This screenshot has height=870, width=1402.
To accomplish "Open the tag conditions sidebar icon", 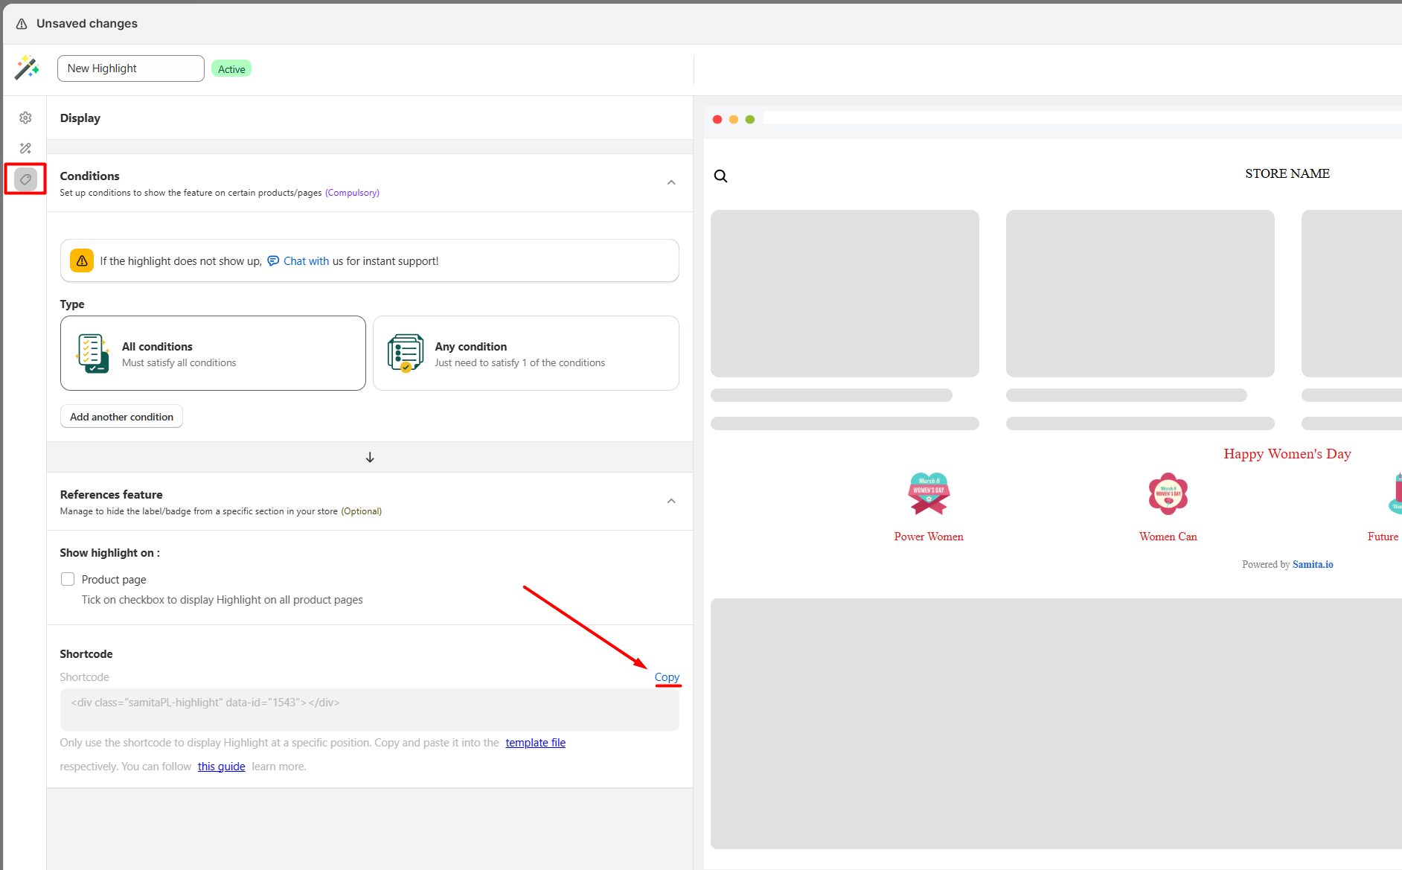I will pyautogui.click(x=25, y=179).
